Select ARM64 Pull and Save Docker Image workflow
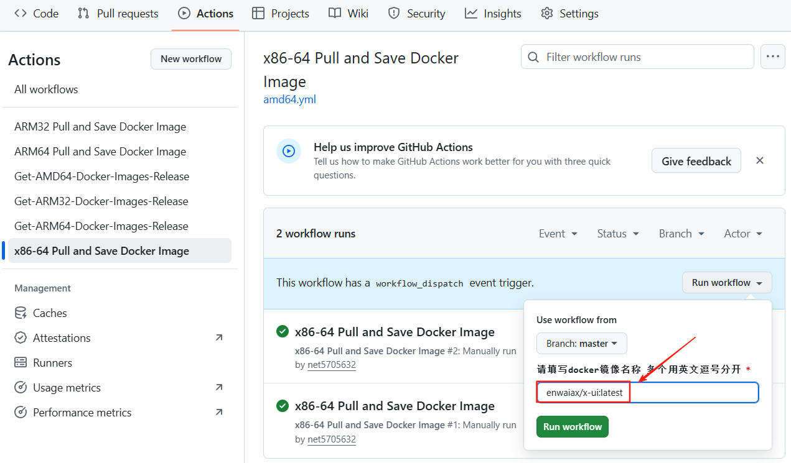Image resolution: width=791 pixels, height=463 pixels. [100, 152]
